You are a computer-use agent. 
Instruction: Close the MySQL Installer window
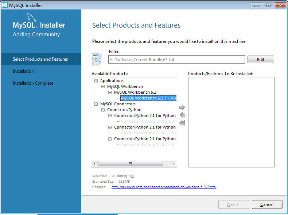click(x=280, y=5)
